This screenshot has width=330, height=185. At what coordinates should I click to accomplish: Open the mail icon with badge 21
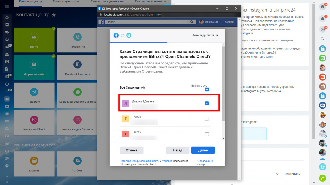pyautogui.click(x=7, y=47)
